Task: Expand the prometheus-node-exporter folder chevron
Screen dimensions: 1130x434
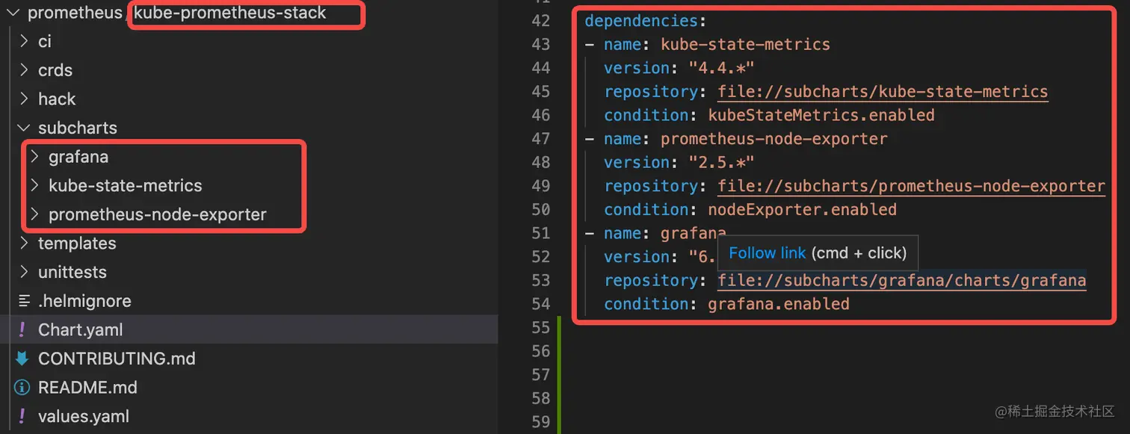Action: pos(34,214)
